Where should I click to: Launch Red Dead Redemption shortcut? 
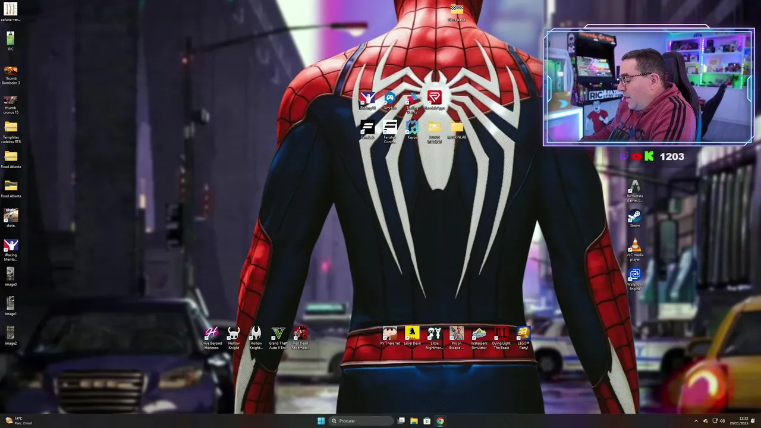point(300,338)
